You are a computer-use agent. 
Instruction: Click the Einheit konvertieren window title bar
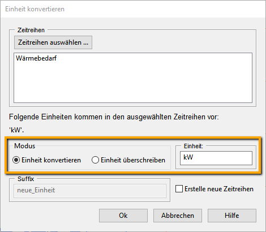[x=133, y=9]
